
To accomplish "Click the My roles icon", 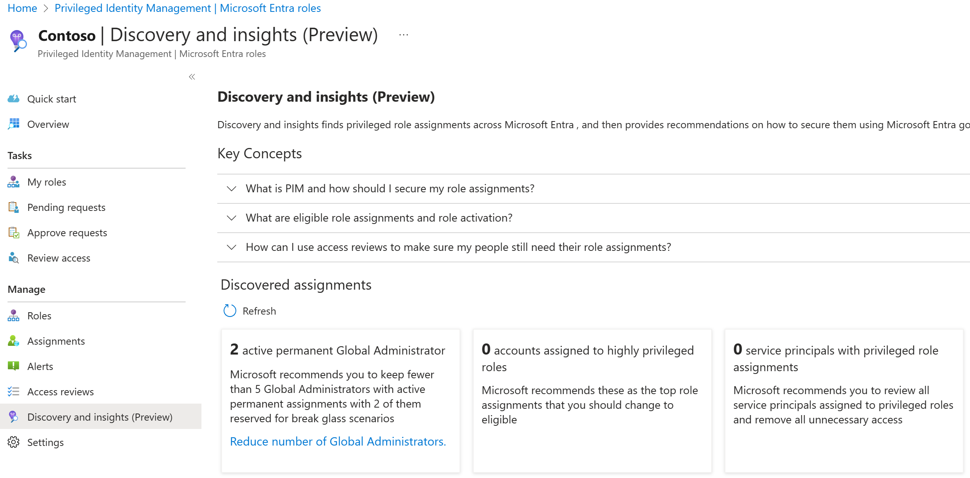I will coord(13,182).
